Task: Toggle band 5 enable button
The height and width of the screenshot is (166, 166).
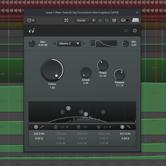Action: pyautogui.click(x=122, y=127)
